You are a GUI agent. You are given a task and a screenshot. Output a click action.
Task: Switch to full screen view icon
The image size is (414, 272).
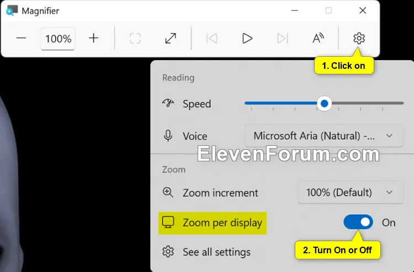click(171, 39)
